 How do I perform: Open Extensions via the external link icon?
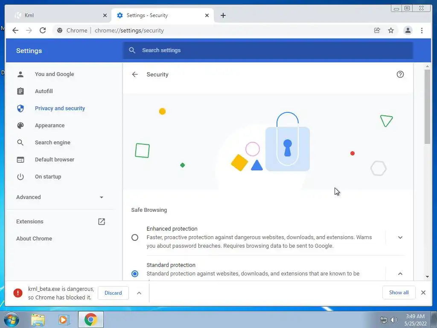pos(102,222)
